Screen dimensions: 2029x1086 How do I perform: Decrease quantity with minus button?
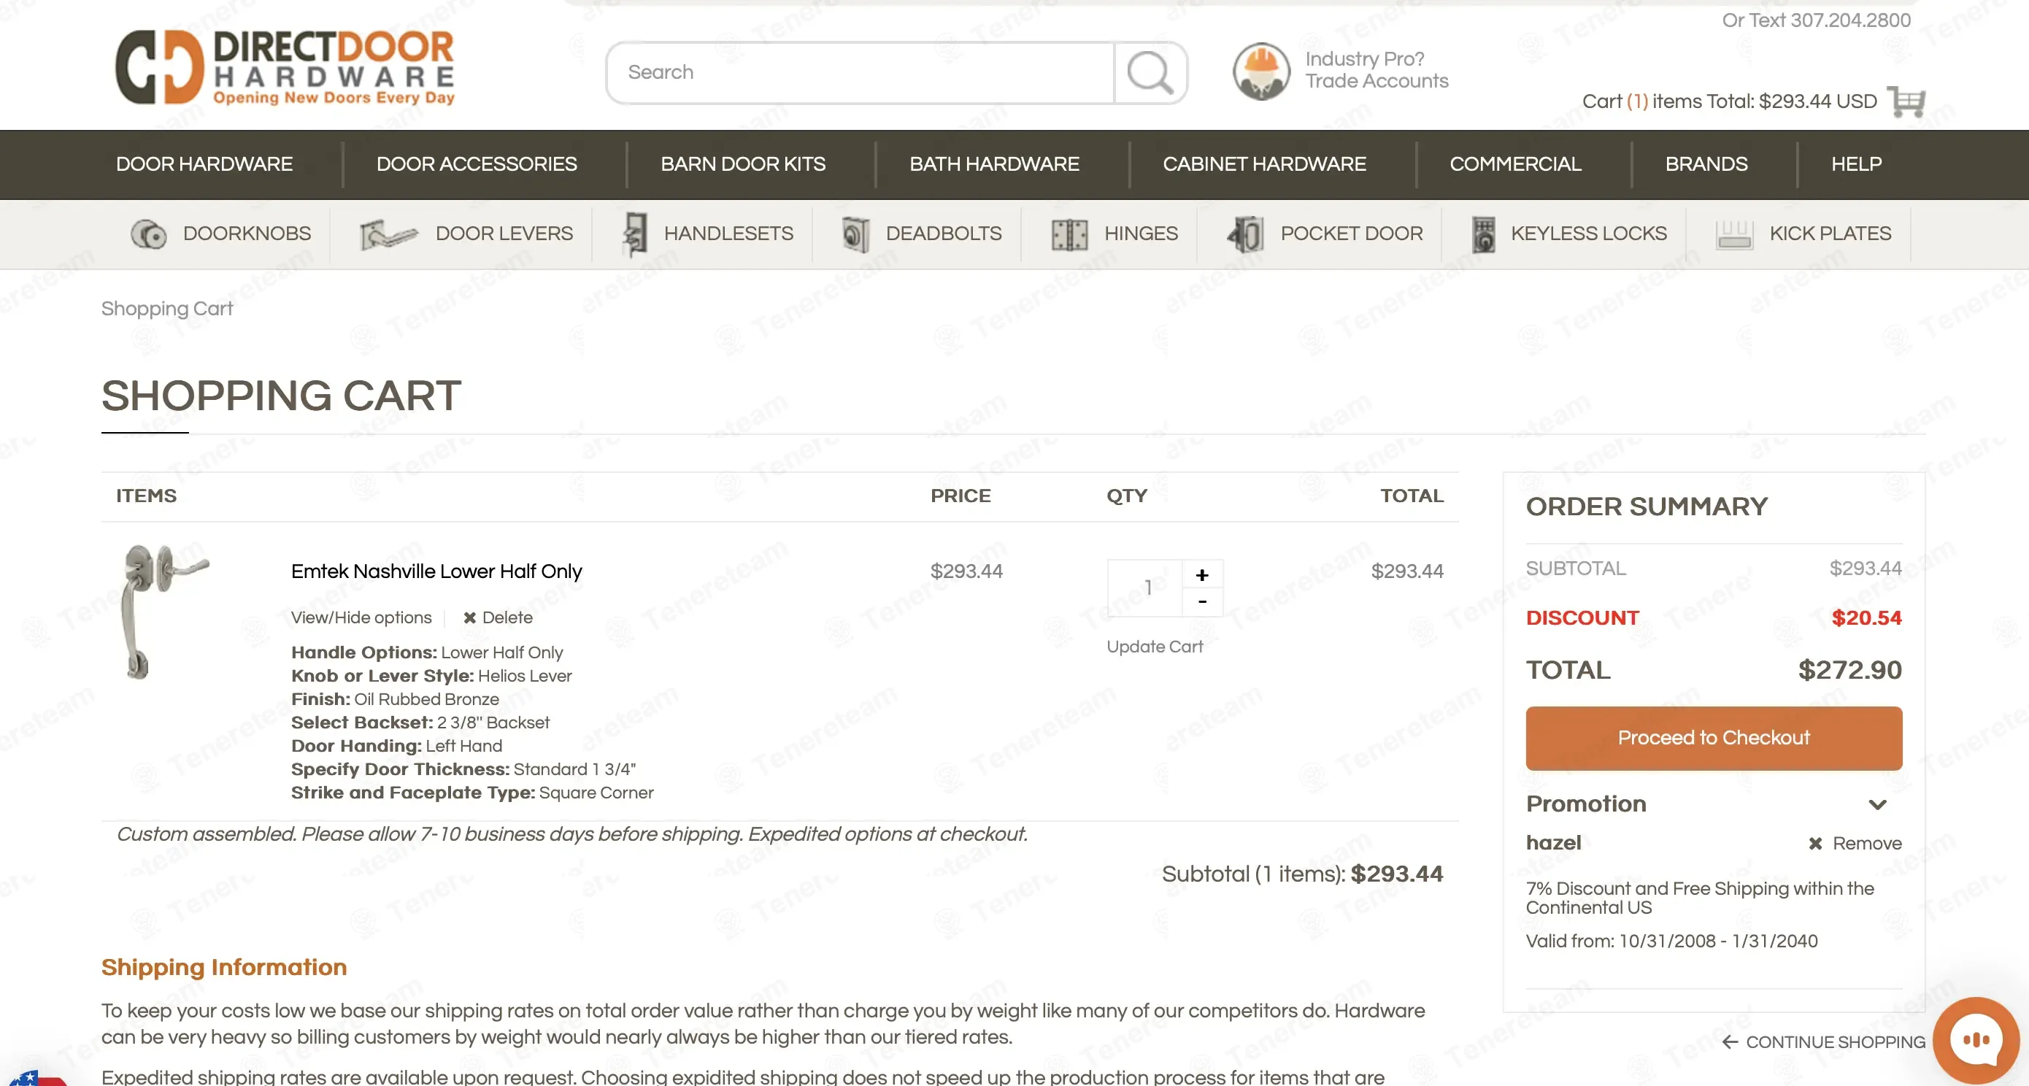tap(1202, 601)
